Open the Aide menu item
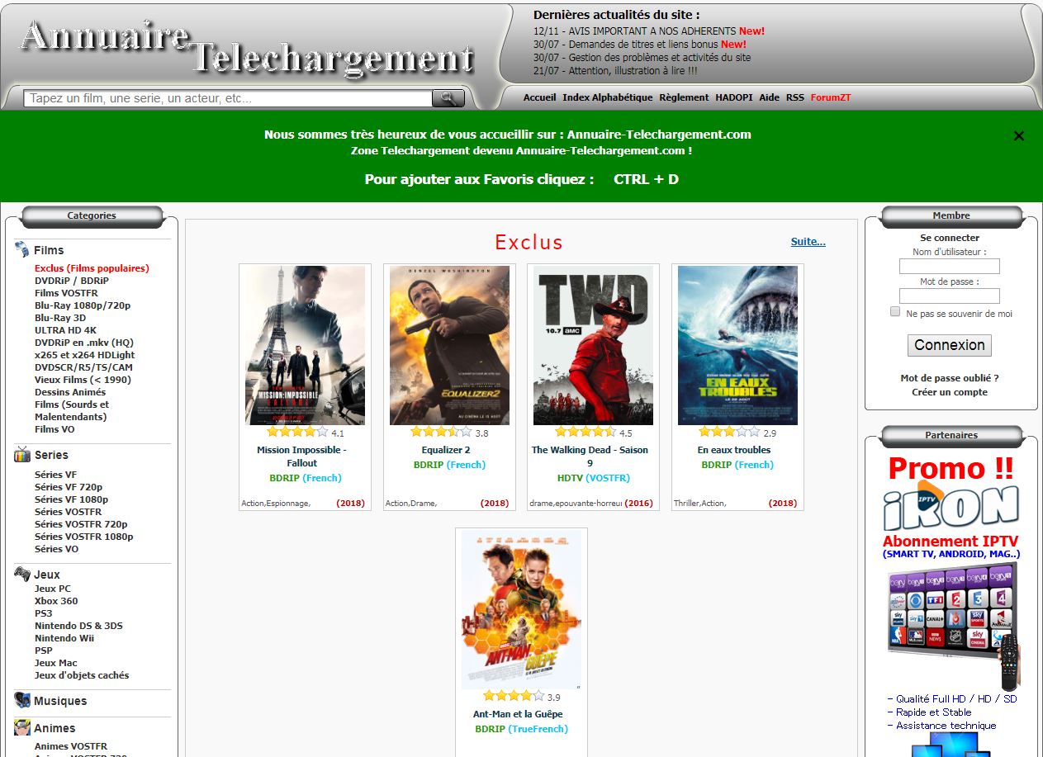Image resolution: width=1043 pixels, height=757 pixels. coord(770,97)
